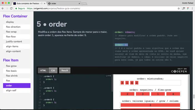This screenshot has width=195, height=110.
Task: Select the CSS tab in the CodePen embed
Action: 53,71
